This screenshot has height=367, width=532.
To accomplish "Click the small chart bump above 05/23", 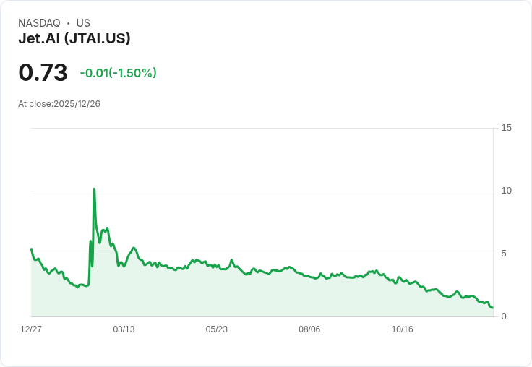I will click(x=231, y=260).
